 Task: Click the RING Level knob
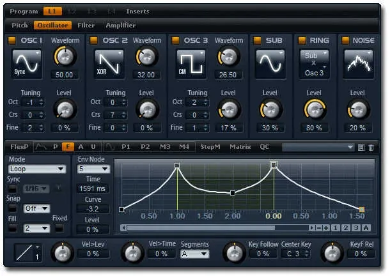[313, 110]
